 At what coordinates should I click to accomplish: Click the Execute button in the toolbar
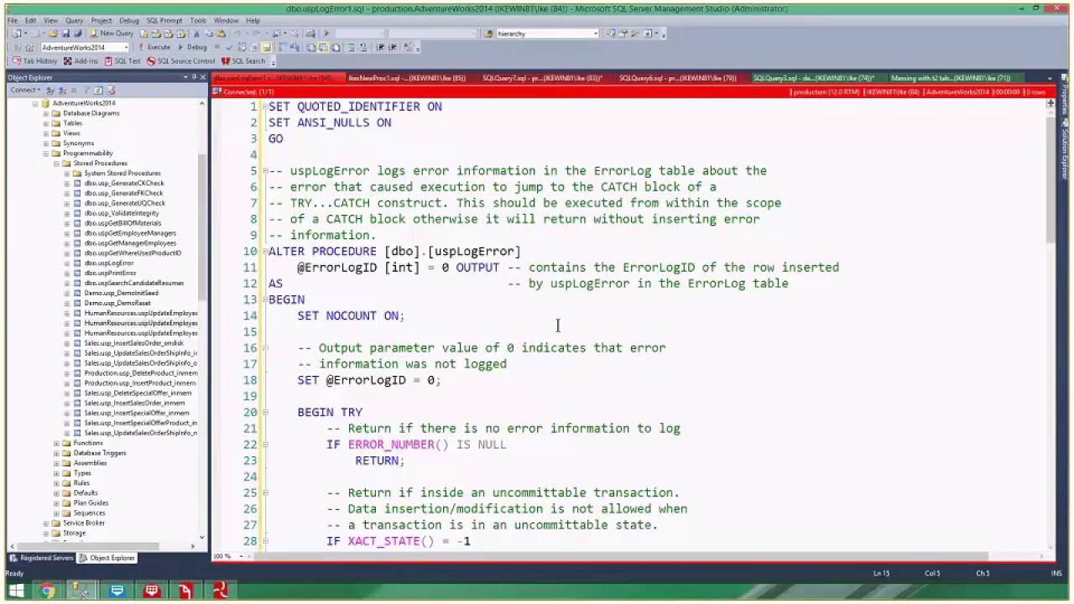(x=154, y=47)
